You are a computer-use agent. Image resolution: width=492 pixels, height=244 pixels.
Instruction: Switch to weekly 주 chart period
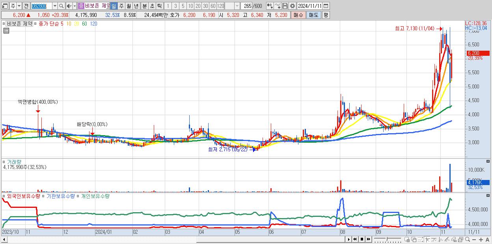[121, 6]
